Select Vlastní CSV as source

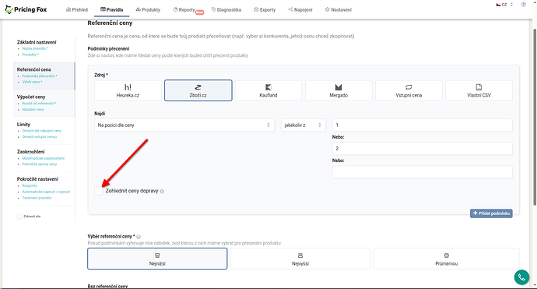pos(479,90)
